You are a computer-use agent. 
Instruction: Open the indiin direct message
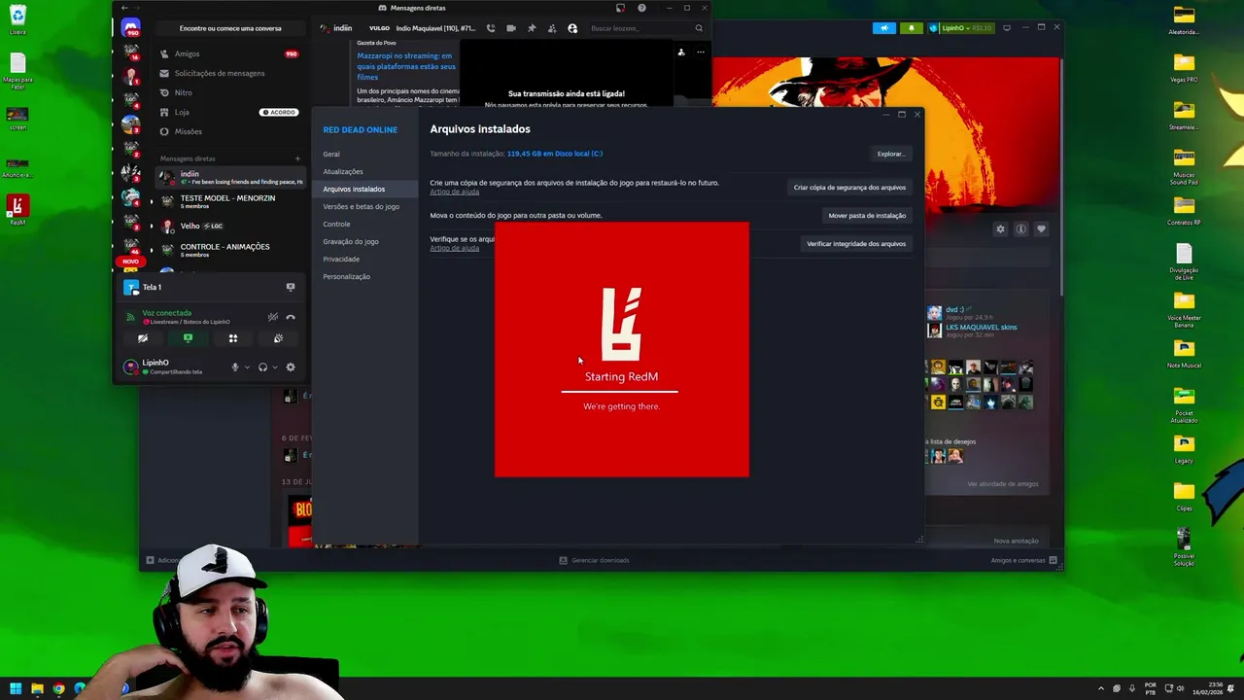coord(230,178)
